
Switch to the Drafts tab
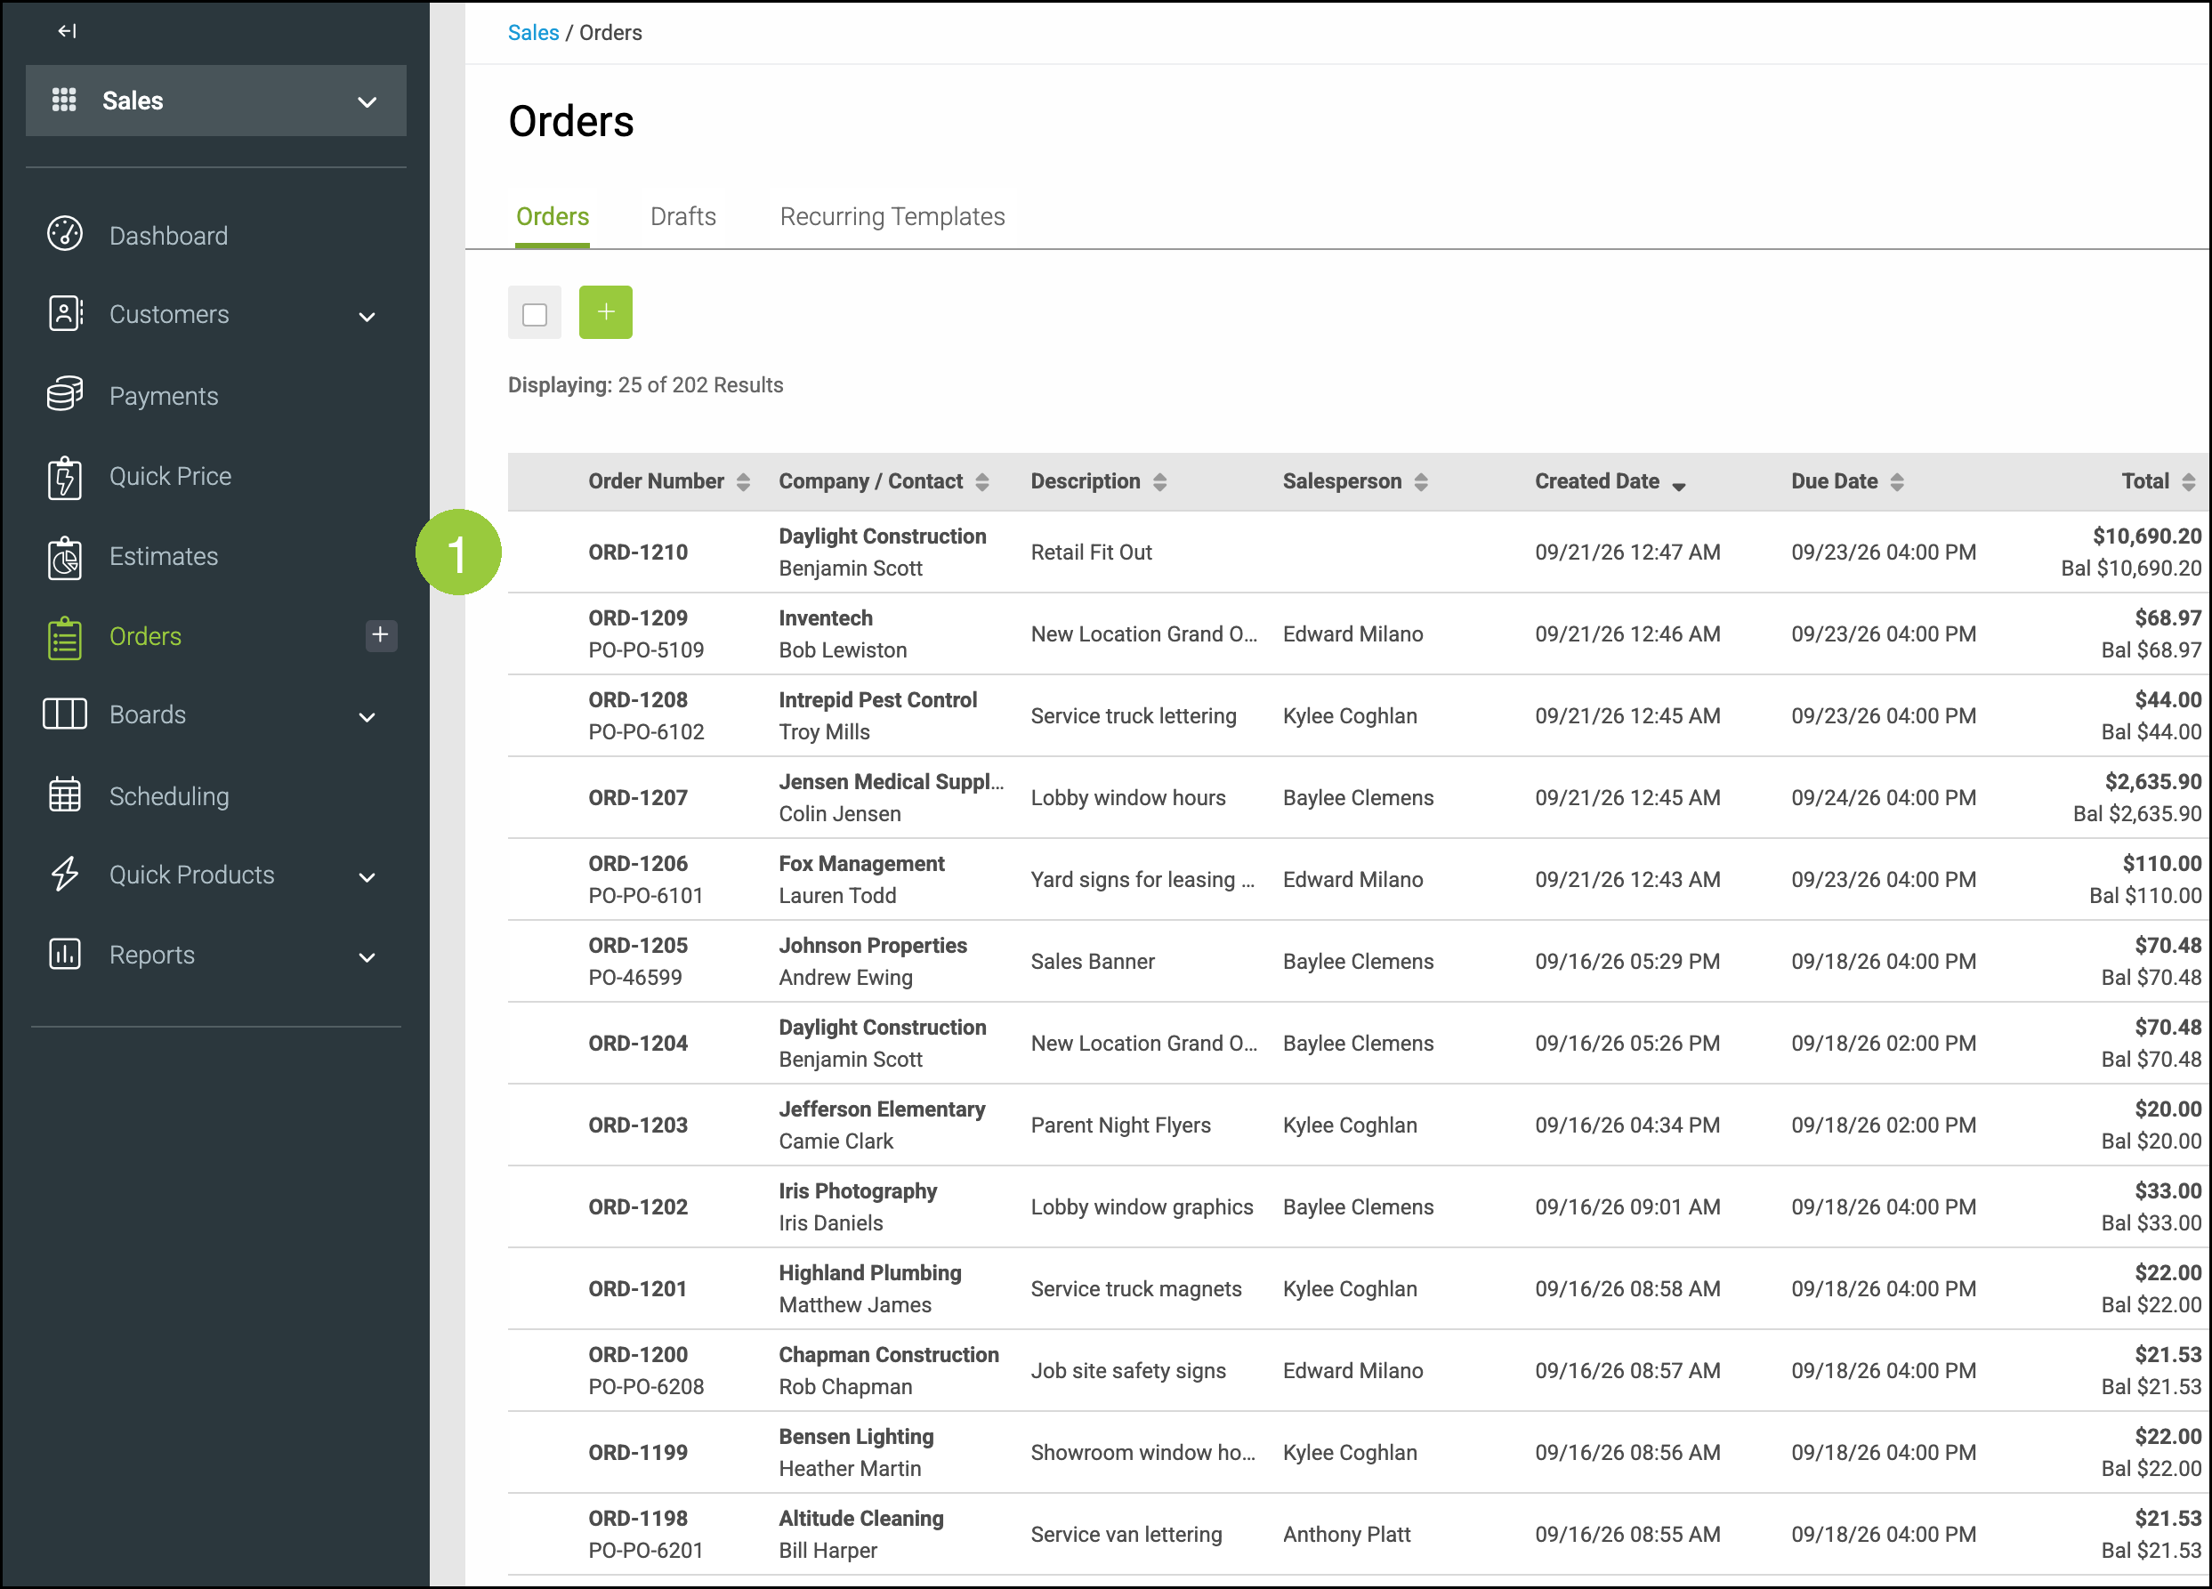[682, 216]
